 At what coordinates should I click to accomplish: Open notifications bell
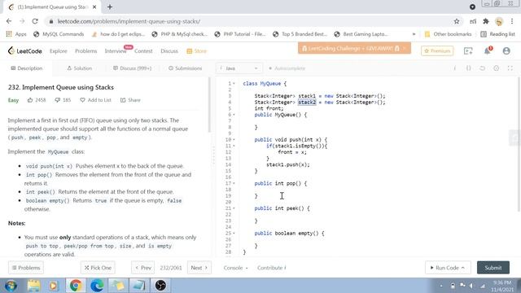pos(487,50)
